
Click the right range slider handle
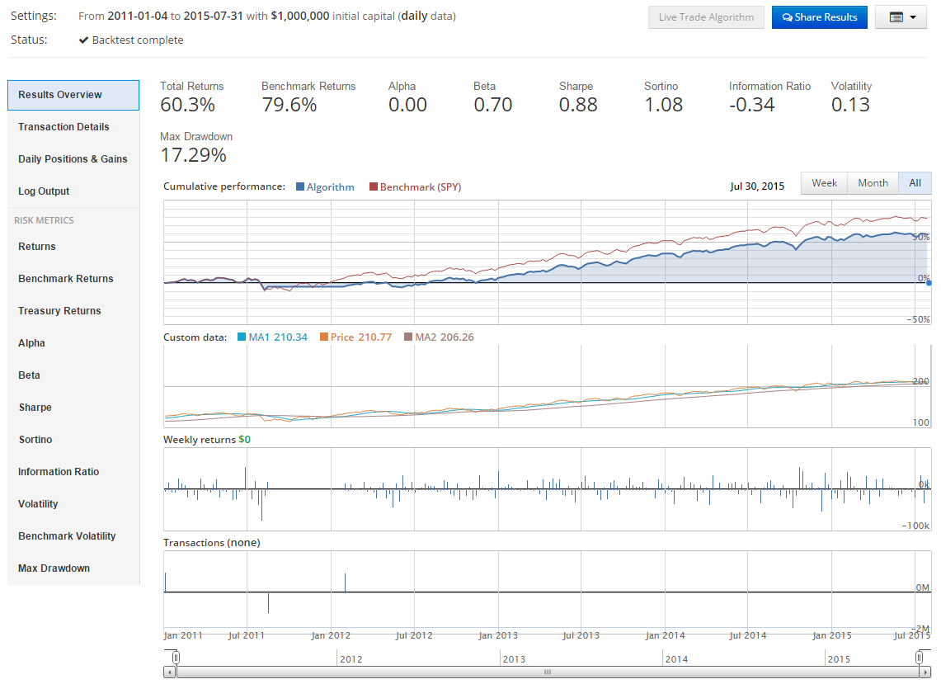(920, 658)
